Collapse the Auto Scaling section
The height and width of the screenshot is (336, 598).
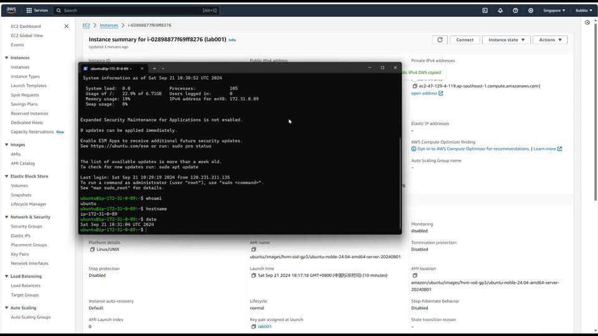tap(6, 308)
